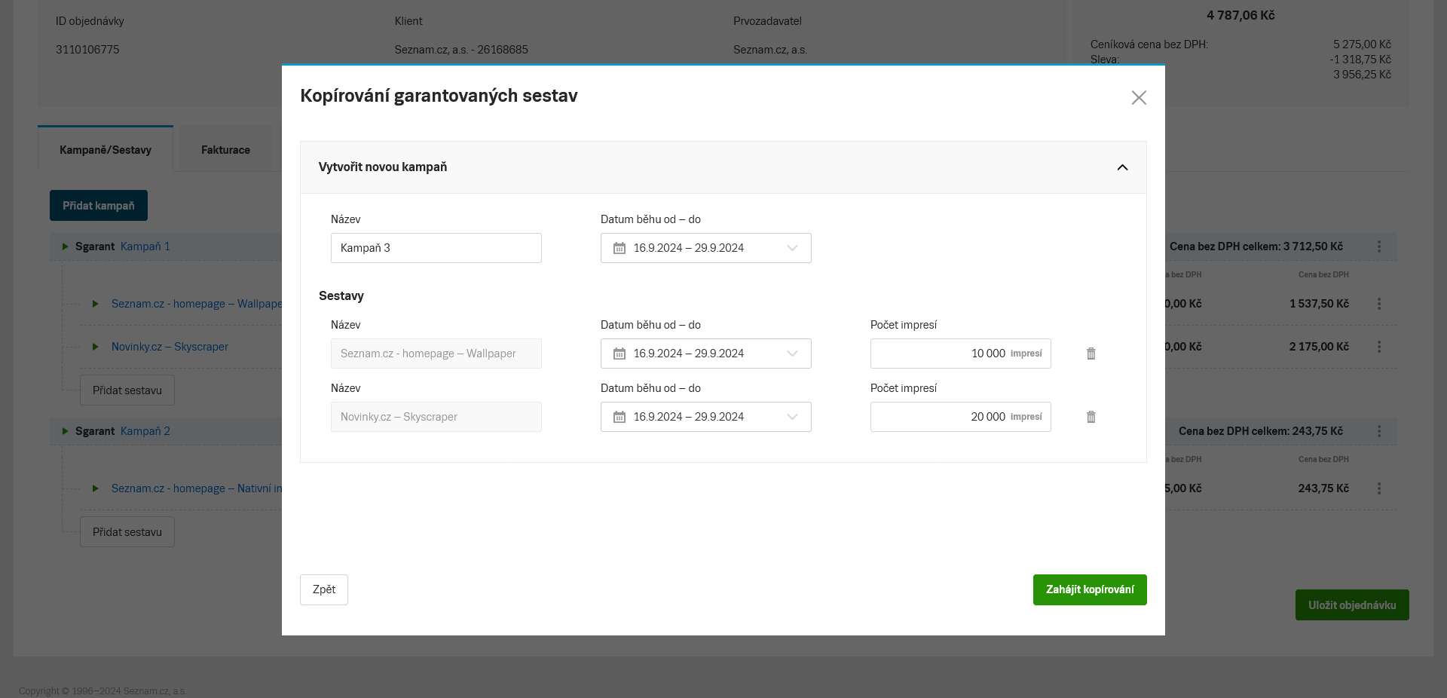Open Wallpaper sestava date range dropdown arrow
Viewport: 1447px width, 698px height.
tap(792, 354)
